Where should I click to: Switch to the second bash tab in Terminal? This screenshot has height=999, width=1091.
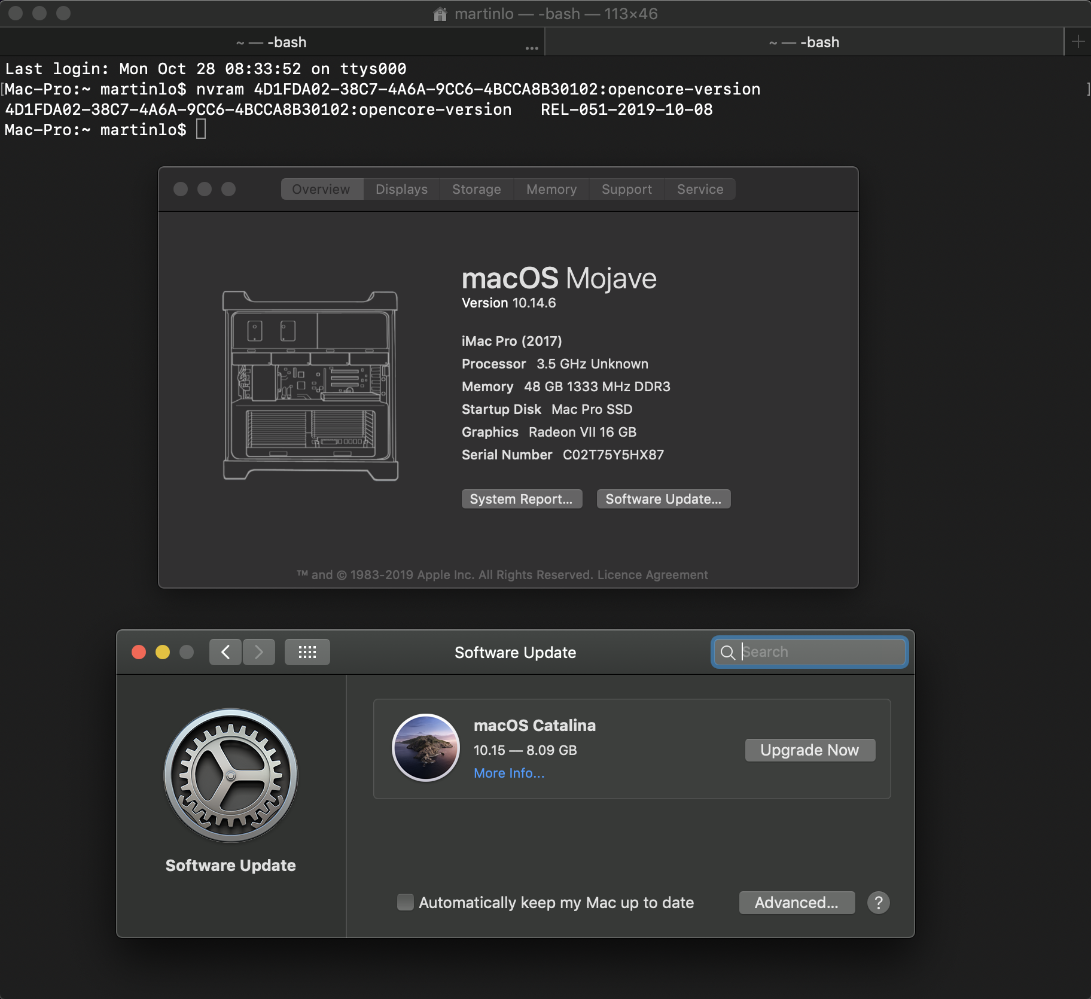click(804, 42)
